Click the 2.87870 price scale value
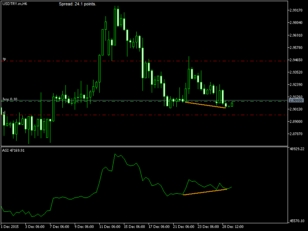Image resolution: width=308 pixels, height=231 pixels. click(296, 134)
